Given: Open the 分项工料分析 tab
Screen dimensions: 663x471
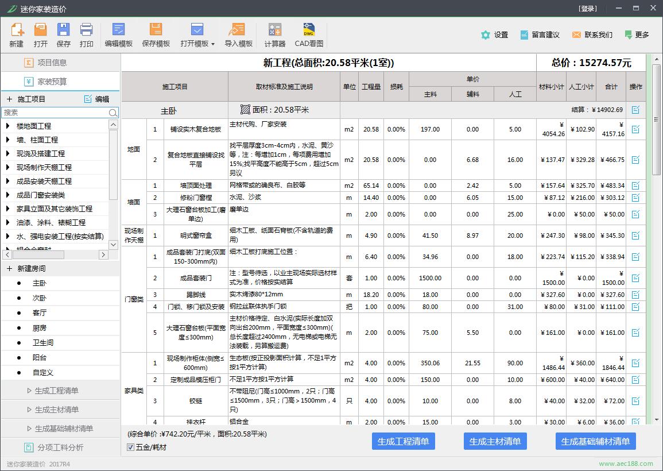Looking at the screenshot, I should tap(60, 447).
